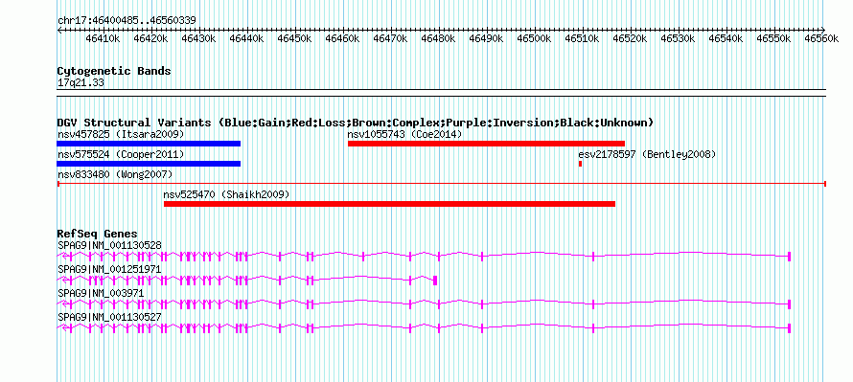This screenshot has width=853, height=382.
Task: Click the nsv1055743 (Coe2014) red loss bar
Action: (486, 144)
